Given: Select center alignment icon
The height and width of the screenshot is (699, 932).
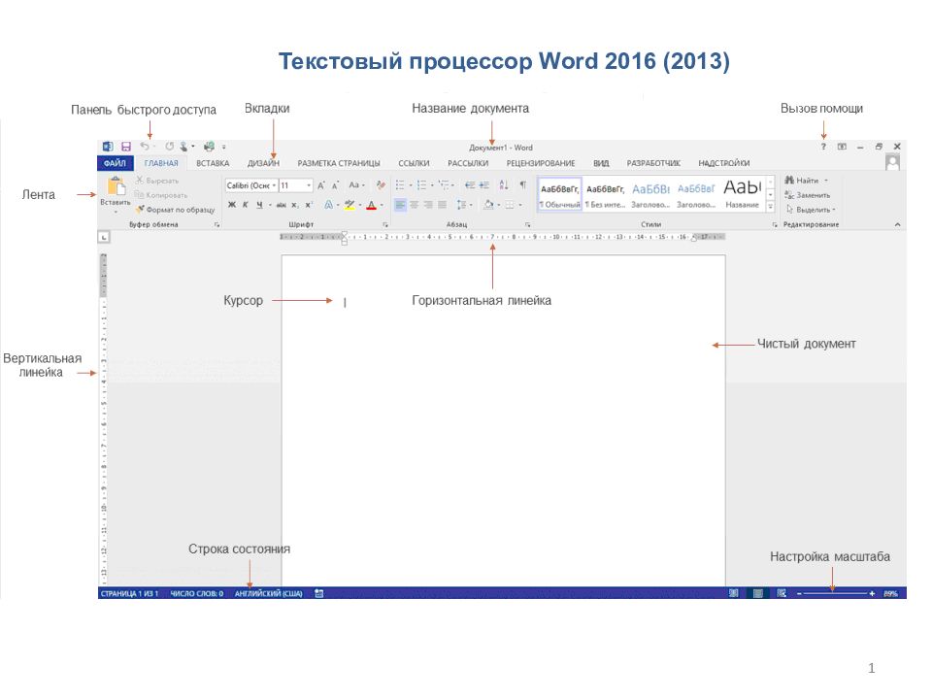Looking at the screenshot, I should pos(414,205).
